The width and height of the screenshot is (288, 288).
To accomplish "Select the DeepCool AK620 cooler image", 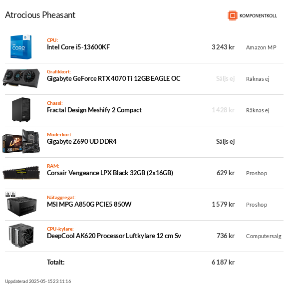I will 21,235.
